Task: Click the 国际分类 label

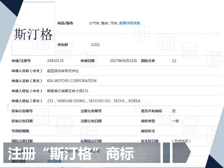Action: (148, 61)
